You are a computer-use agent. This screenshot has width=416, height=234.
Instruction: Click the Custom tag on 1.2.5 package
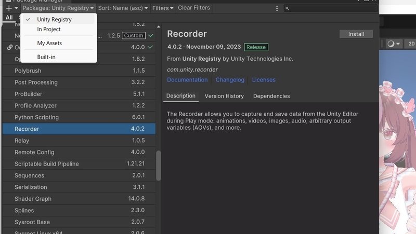click(x=134, y=35)
